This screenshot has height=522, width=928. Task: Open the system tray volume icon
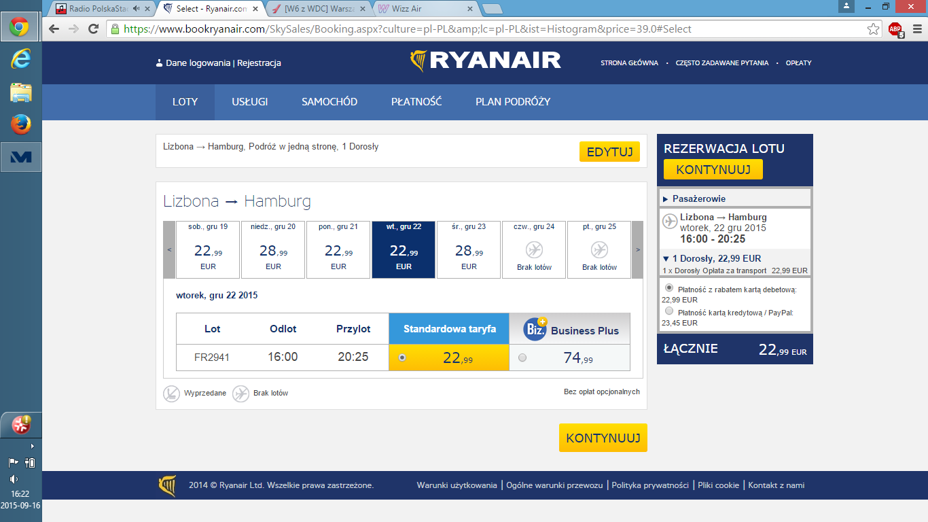14,478
